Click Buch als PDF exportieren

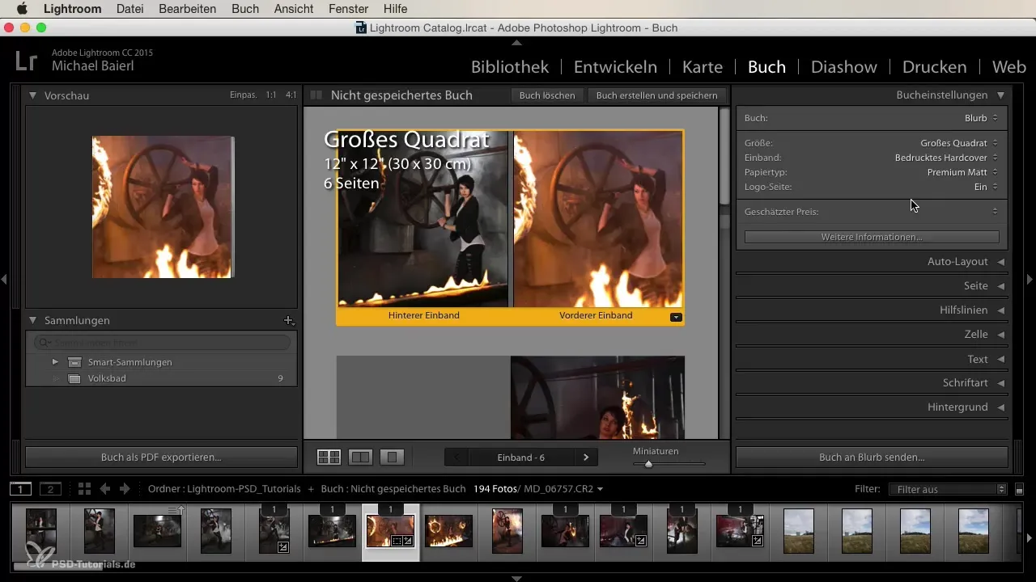pyautogui.click(x=161, y=457)
